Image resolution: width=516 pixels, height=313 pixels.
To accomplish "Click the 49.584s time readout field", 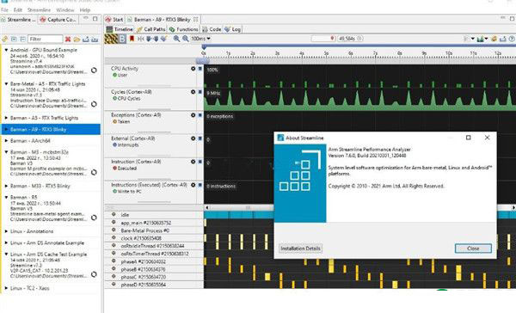I will point(351,39).
